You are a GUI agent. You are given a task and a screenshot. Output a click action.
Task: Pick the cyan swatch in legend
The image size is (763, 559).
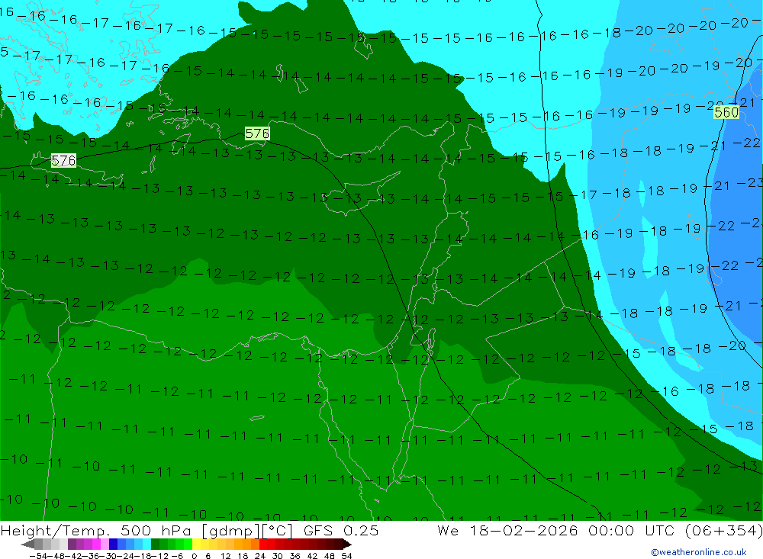[x=146, y=545]
